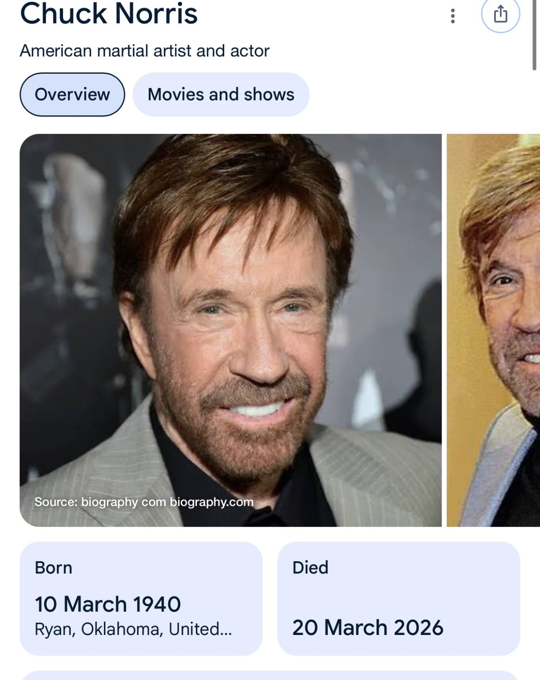Open the large biography.com photo

230,295
